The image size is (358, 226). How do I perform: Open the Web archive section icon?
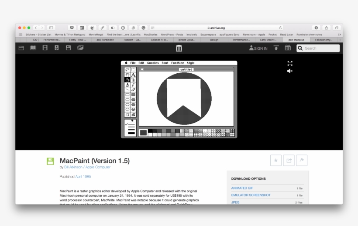pos(21,48)
